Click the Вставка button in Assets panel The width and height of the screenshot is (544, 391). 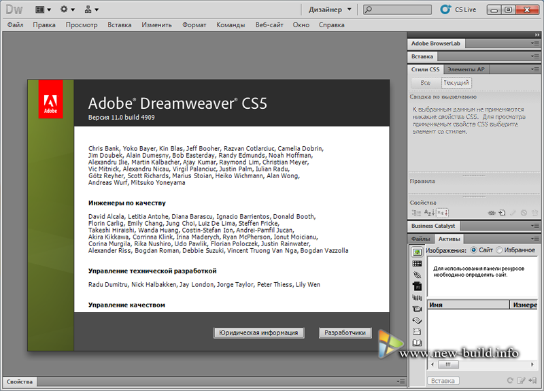click(443, 381)
